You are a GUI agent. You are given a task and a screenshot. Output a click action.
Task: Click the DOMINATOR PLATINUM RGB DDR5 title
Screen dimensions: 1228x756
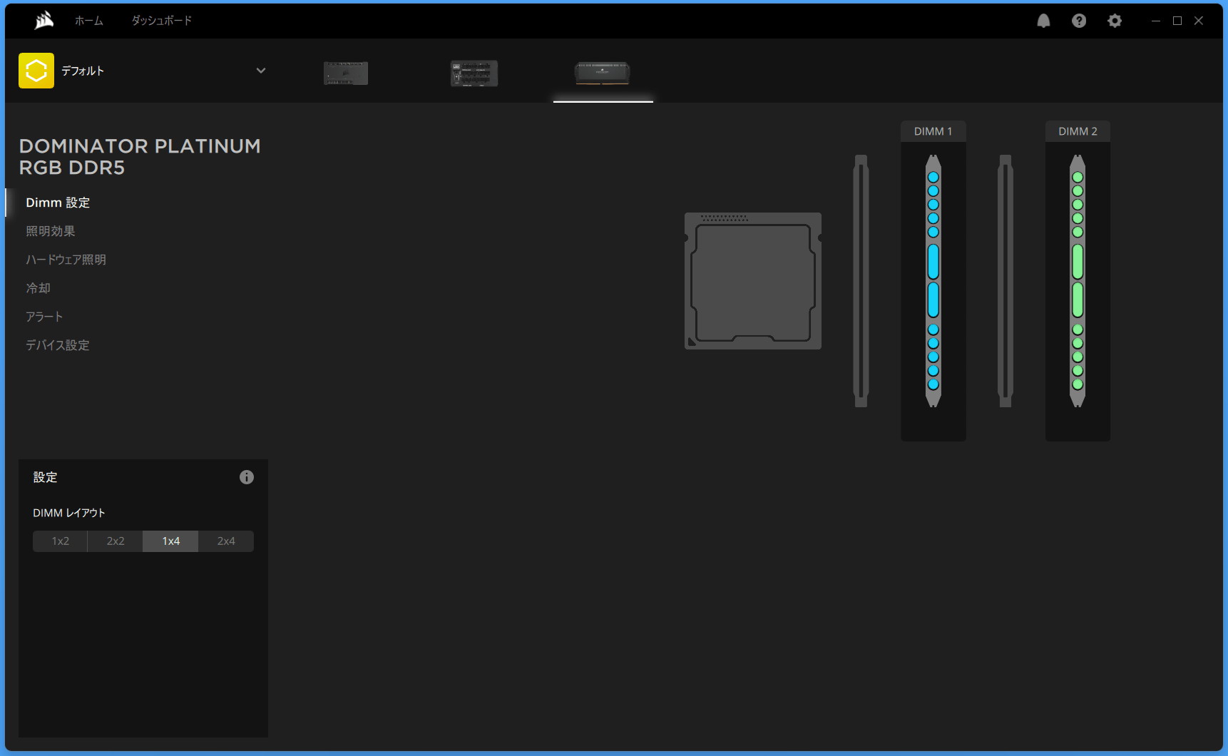[x=140, y=157]
